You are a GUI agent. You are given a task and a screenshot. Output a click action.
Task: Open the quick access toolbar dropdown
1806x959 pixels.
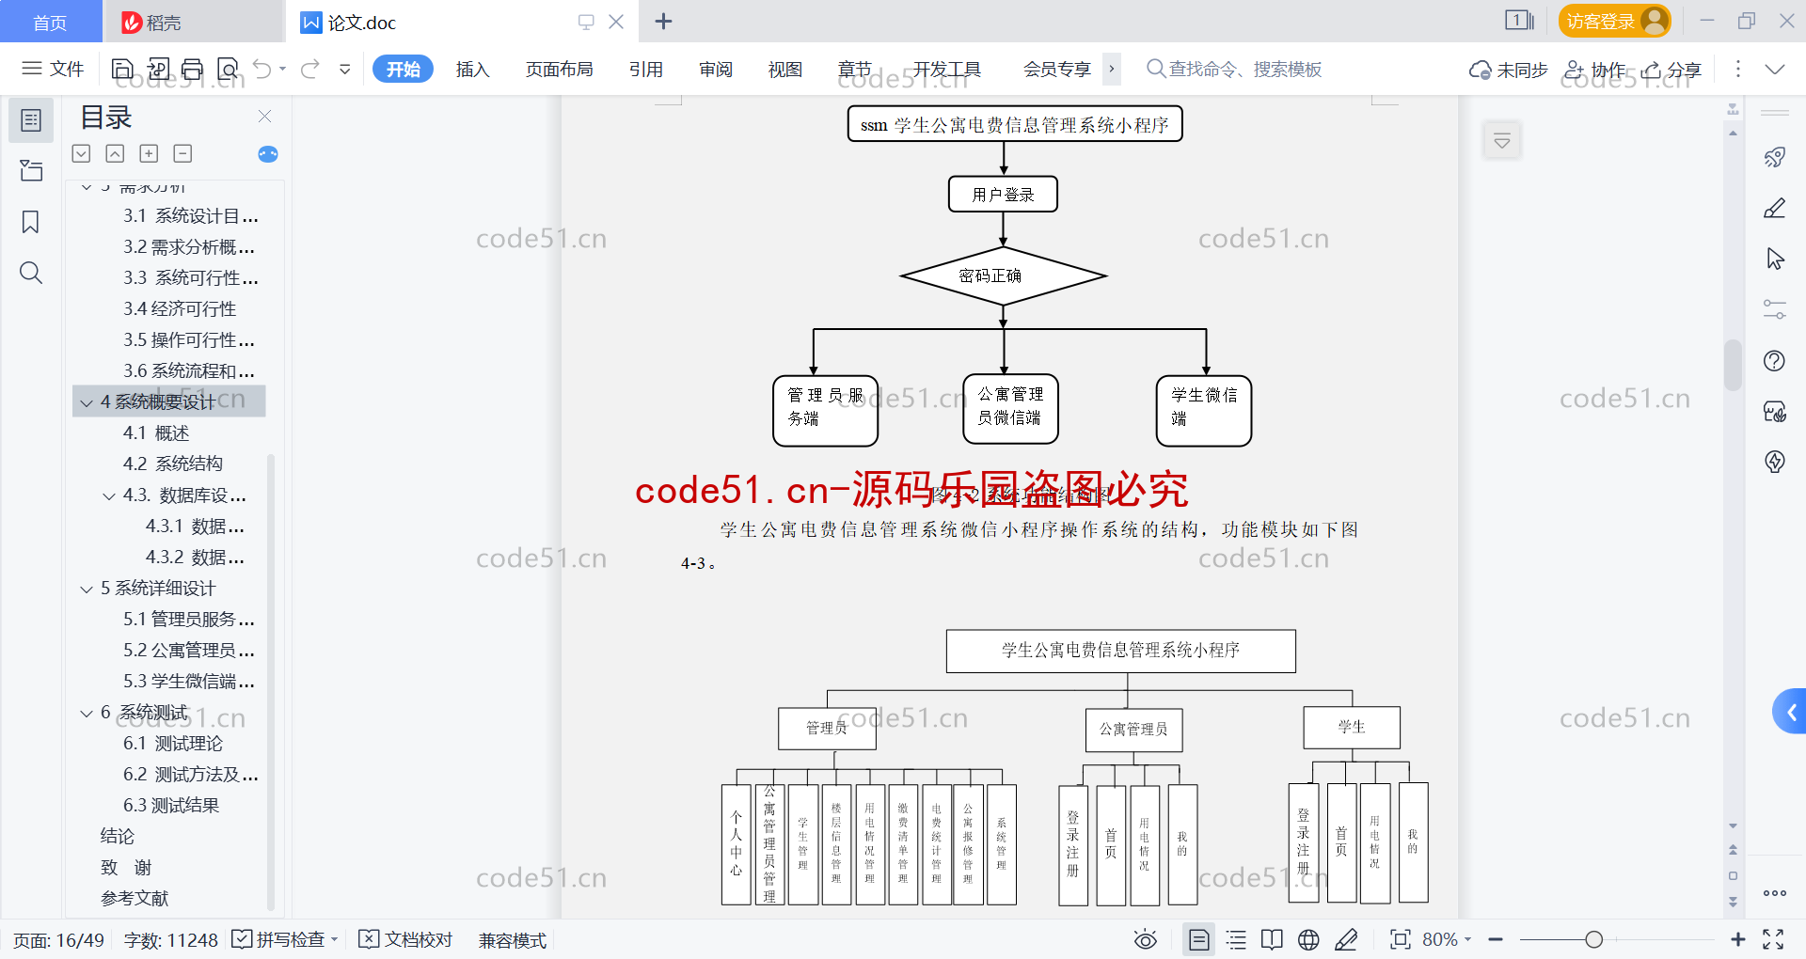click(345, 69)
